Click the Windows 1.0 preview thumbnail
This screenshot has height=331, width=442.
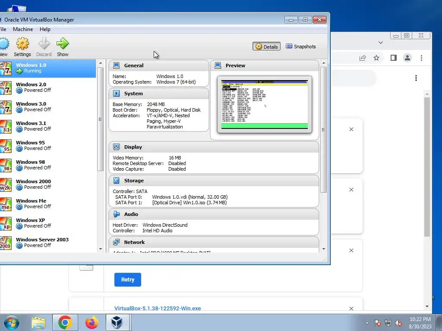265,104
